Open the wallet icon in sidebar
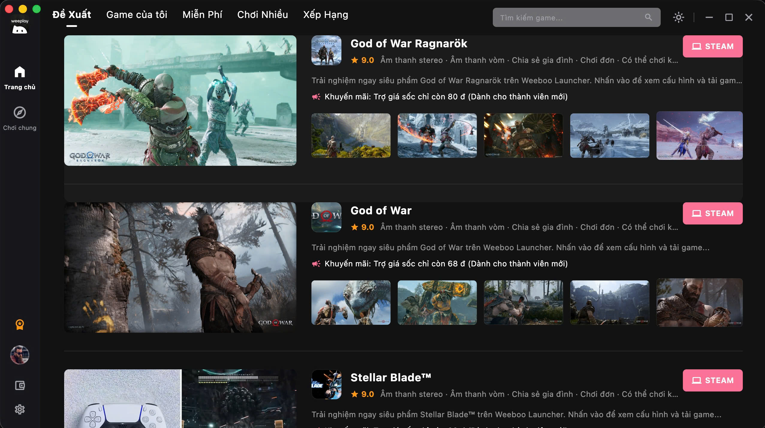765x428 pixels. (20, 385)
